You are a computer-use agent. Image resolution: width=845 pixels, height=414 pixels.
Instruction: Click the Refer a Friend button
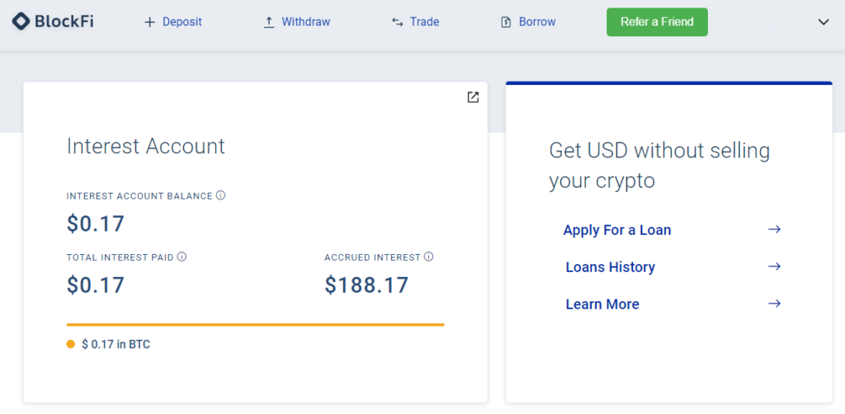click(657, 22)
